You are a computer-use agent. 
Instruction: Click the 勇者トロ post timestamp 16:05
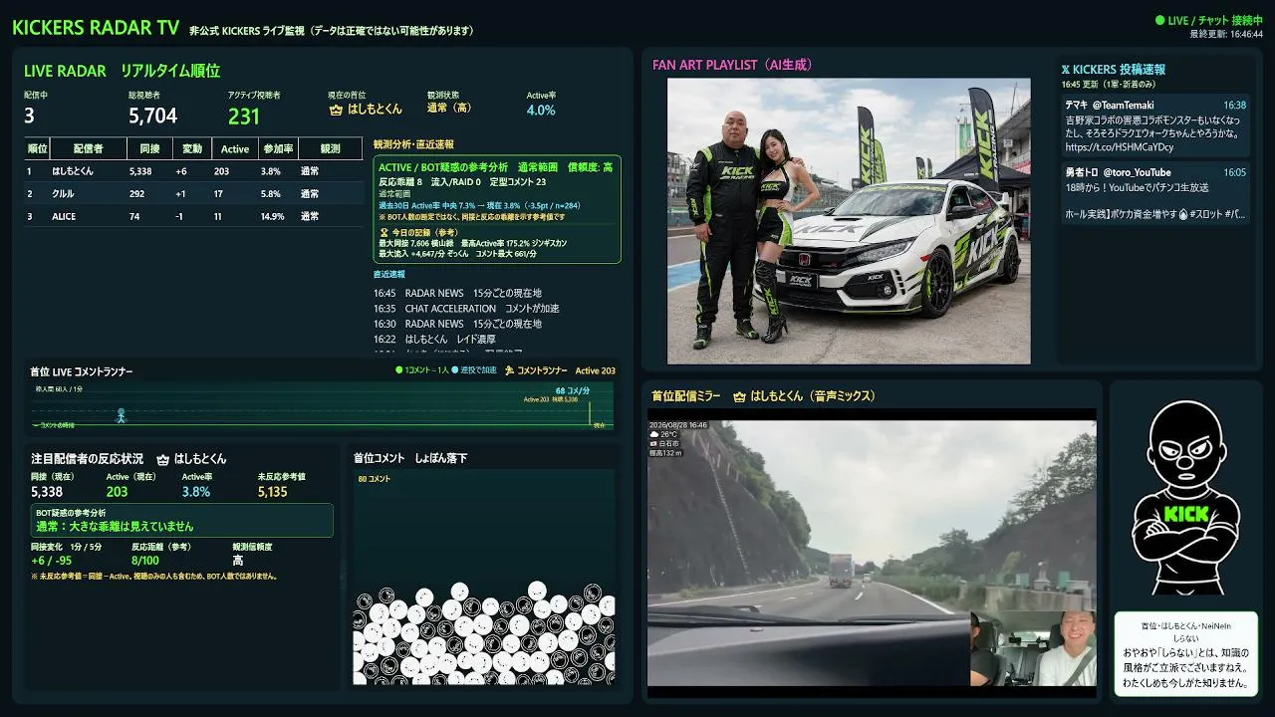tap(1234, 172)
